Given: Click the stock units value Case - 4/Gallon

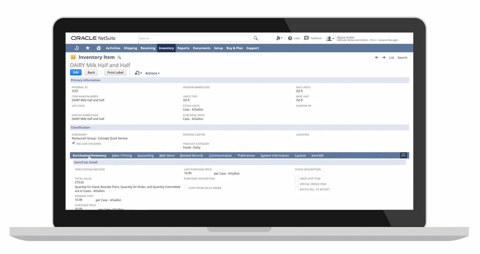Looking at the screenshot, I should 193,110.
